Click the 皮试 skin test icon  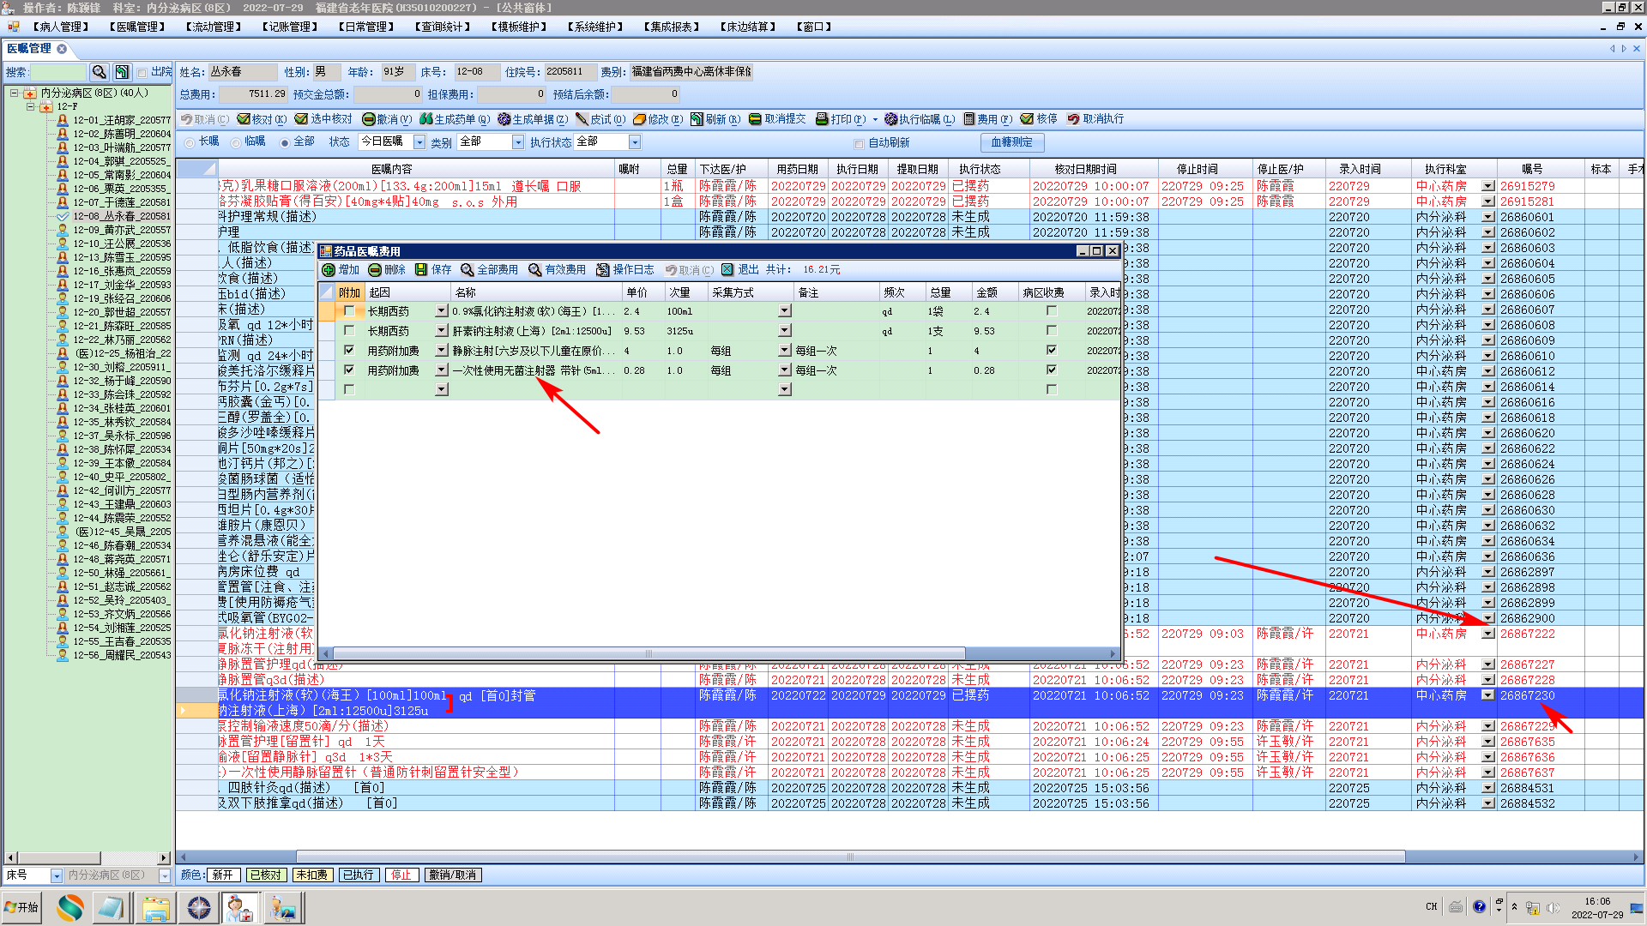click(x=582, y=119)
